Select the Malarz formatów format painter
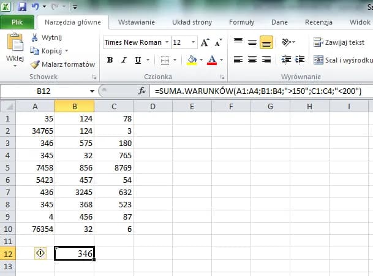Image resolution: width=373 pixels, height=276 pixels. 63,64
